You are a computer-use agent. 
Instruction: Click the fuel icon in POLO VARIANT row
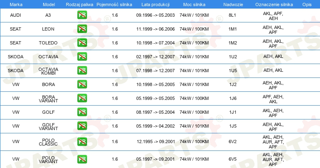(82, 159)
